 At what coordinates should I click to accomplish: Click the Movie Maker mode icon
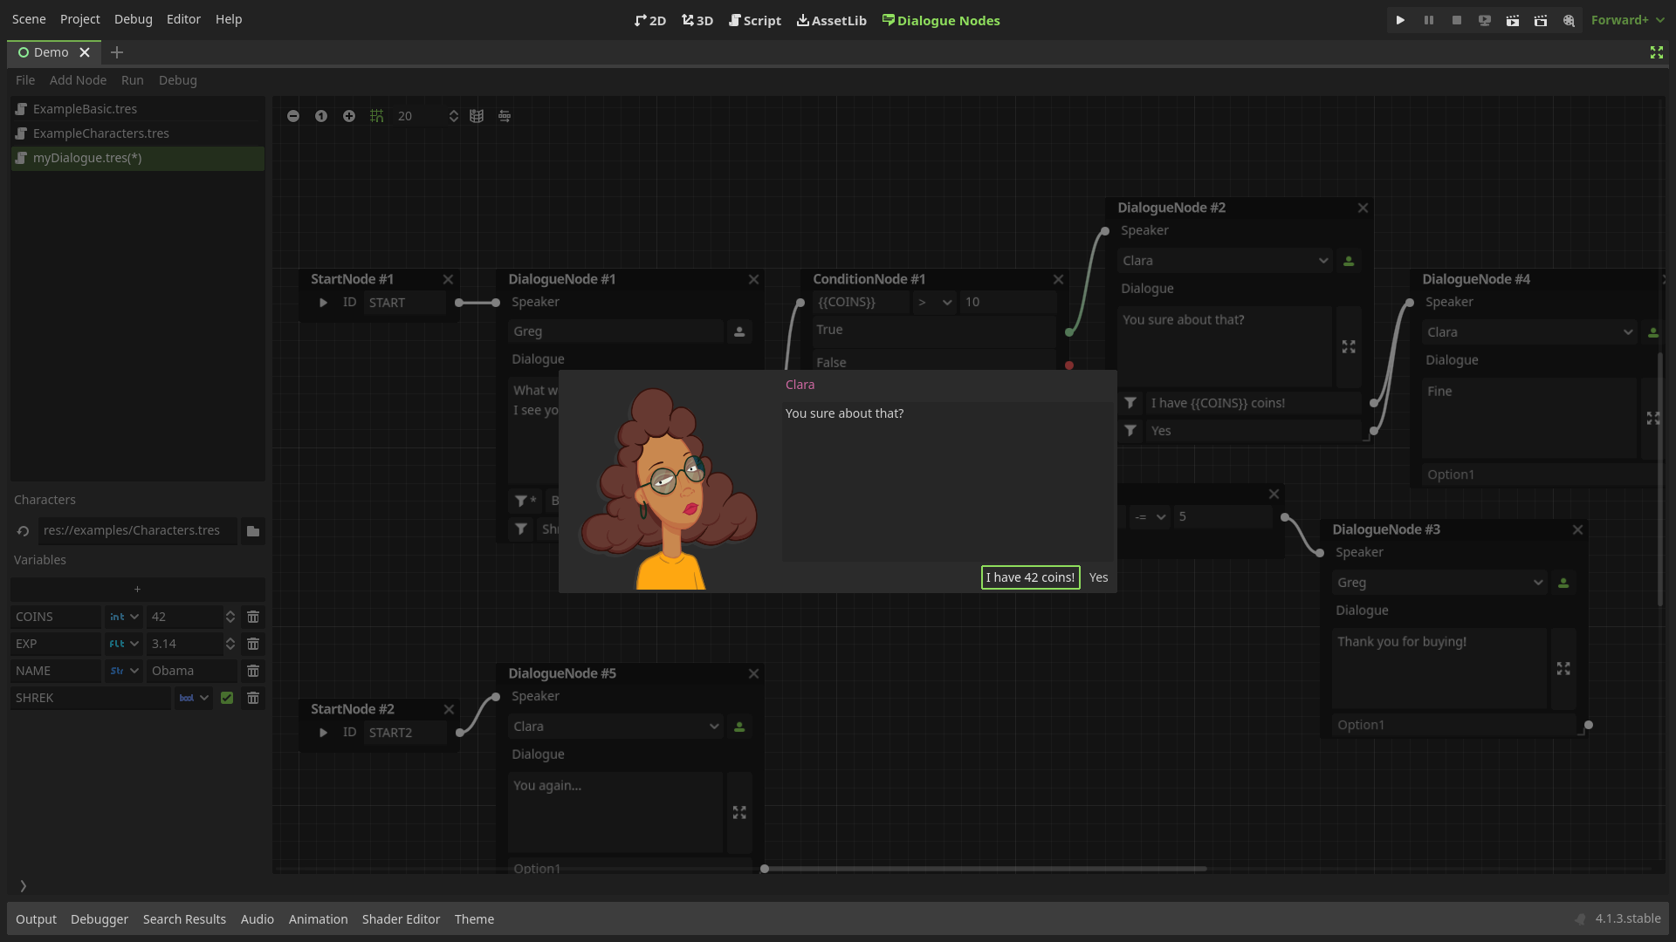pos(1569,20)
